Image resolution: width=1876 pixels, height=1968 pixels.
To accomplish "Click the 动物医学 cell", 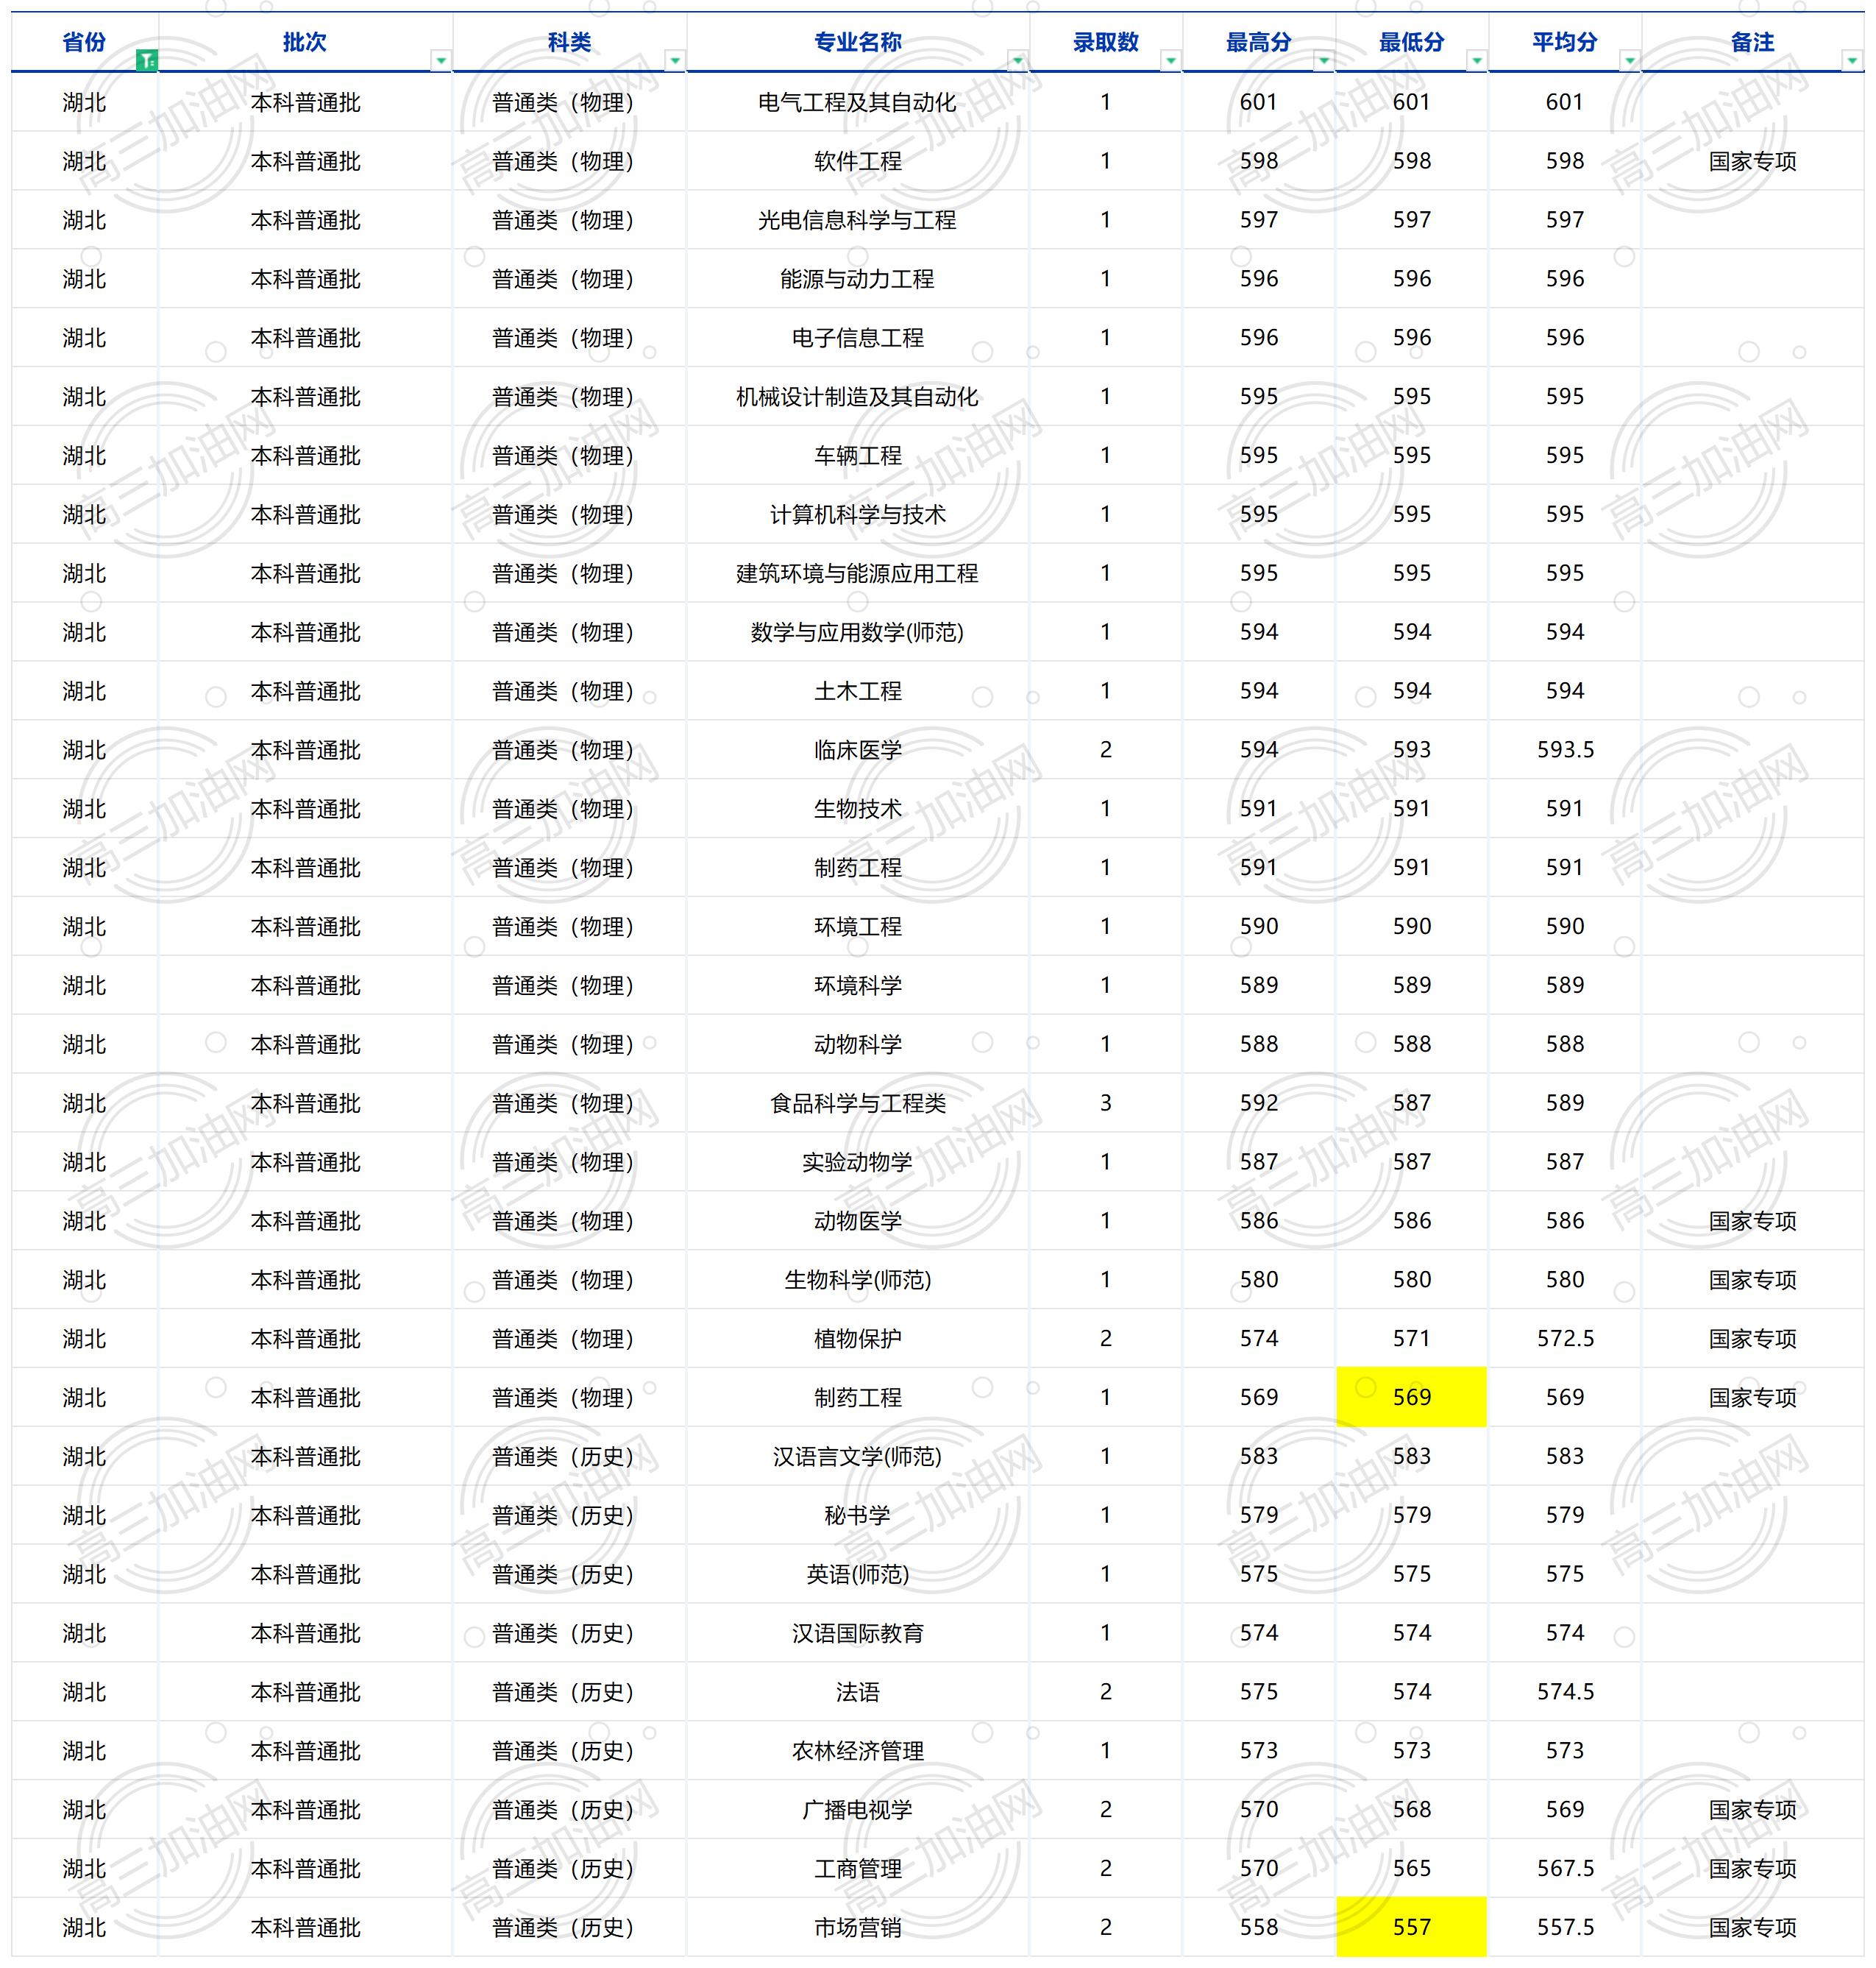I will pos(858,1222).
